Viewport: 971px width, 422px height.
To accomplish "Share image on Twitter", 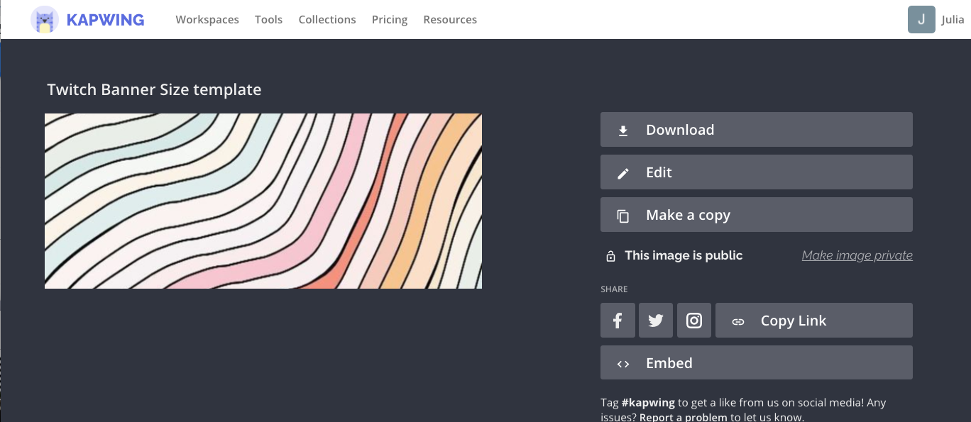I will point(656,321).
